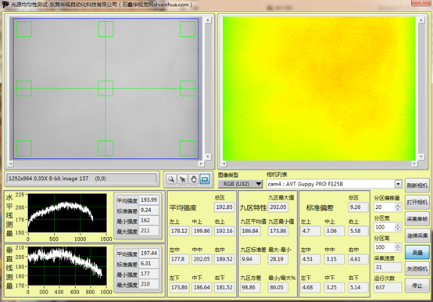
Task: Click the 采集单帧 single frame button
Action: (x=417, y=219)
